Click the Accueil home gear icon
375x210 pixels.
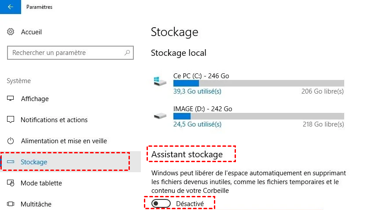(x=11, y=32)
